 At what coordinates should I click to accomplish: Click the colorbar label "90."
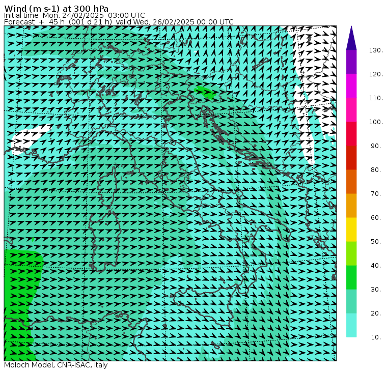(x=377, y=146)
